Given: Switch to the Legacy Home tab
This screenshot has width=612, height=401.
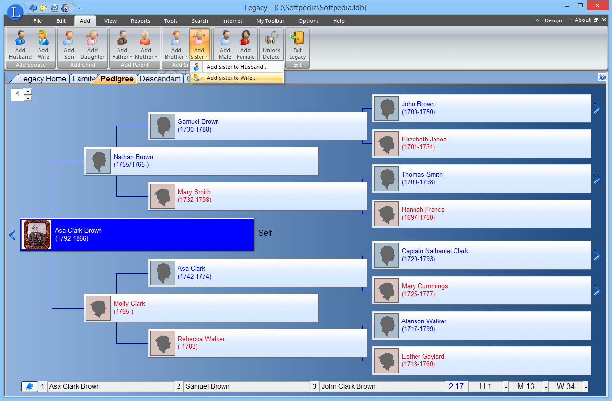Looking at the screenshot, I should (42, 79).
